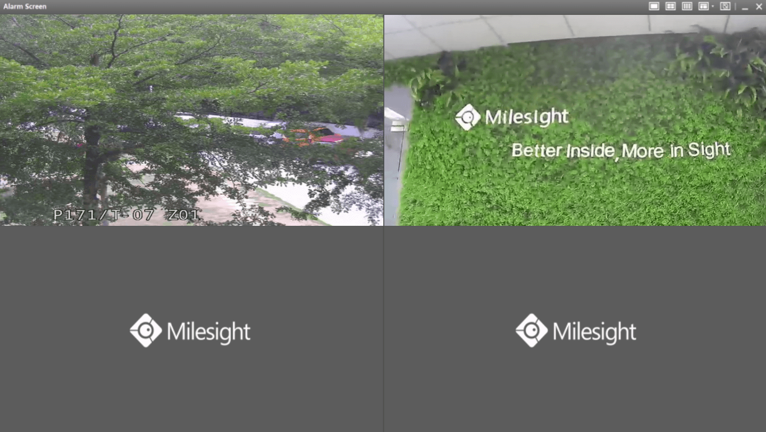
Task: Expand the custom layout dropdown arrow
Action: pos(712,6)
